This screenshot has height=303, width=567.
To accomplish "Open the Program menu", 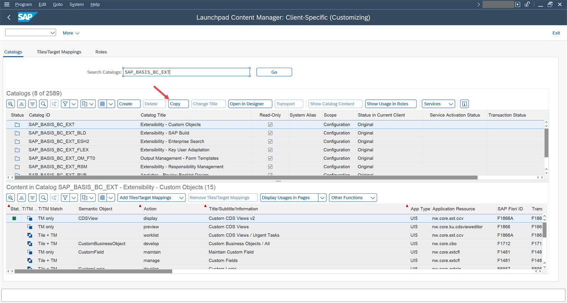I will tap(23, 4).
